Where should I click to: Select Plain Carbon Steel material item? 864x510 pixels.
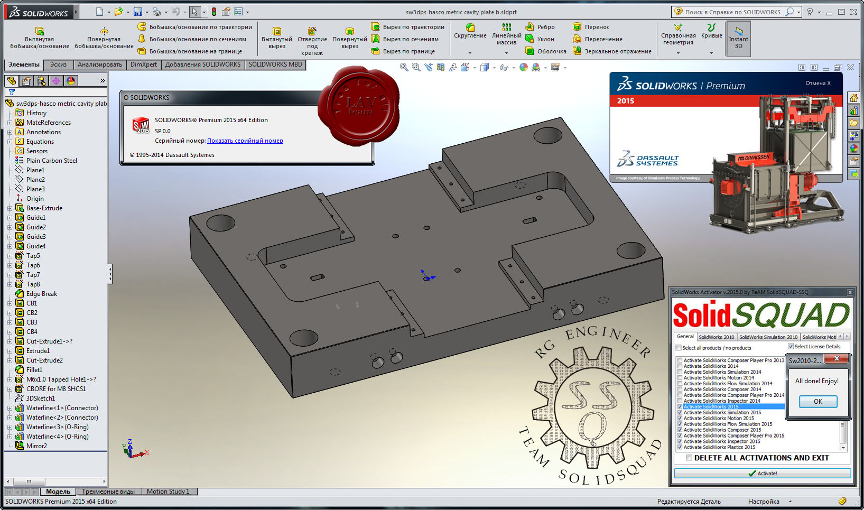[52, 161]
